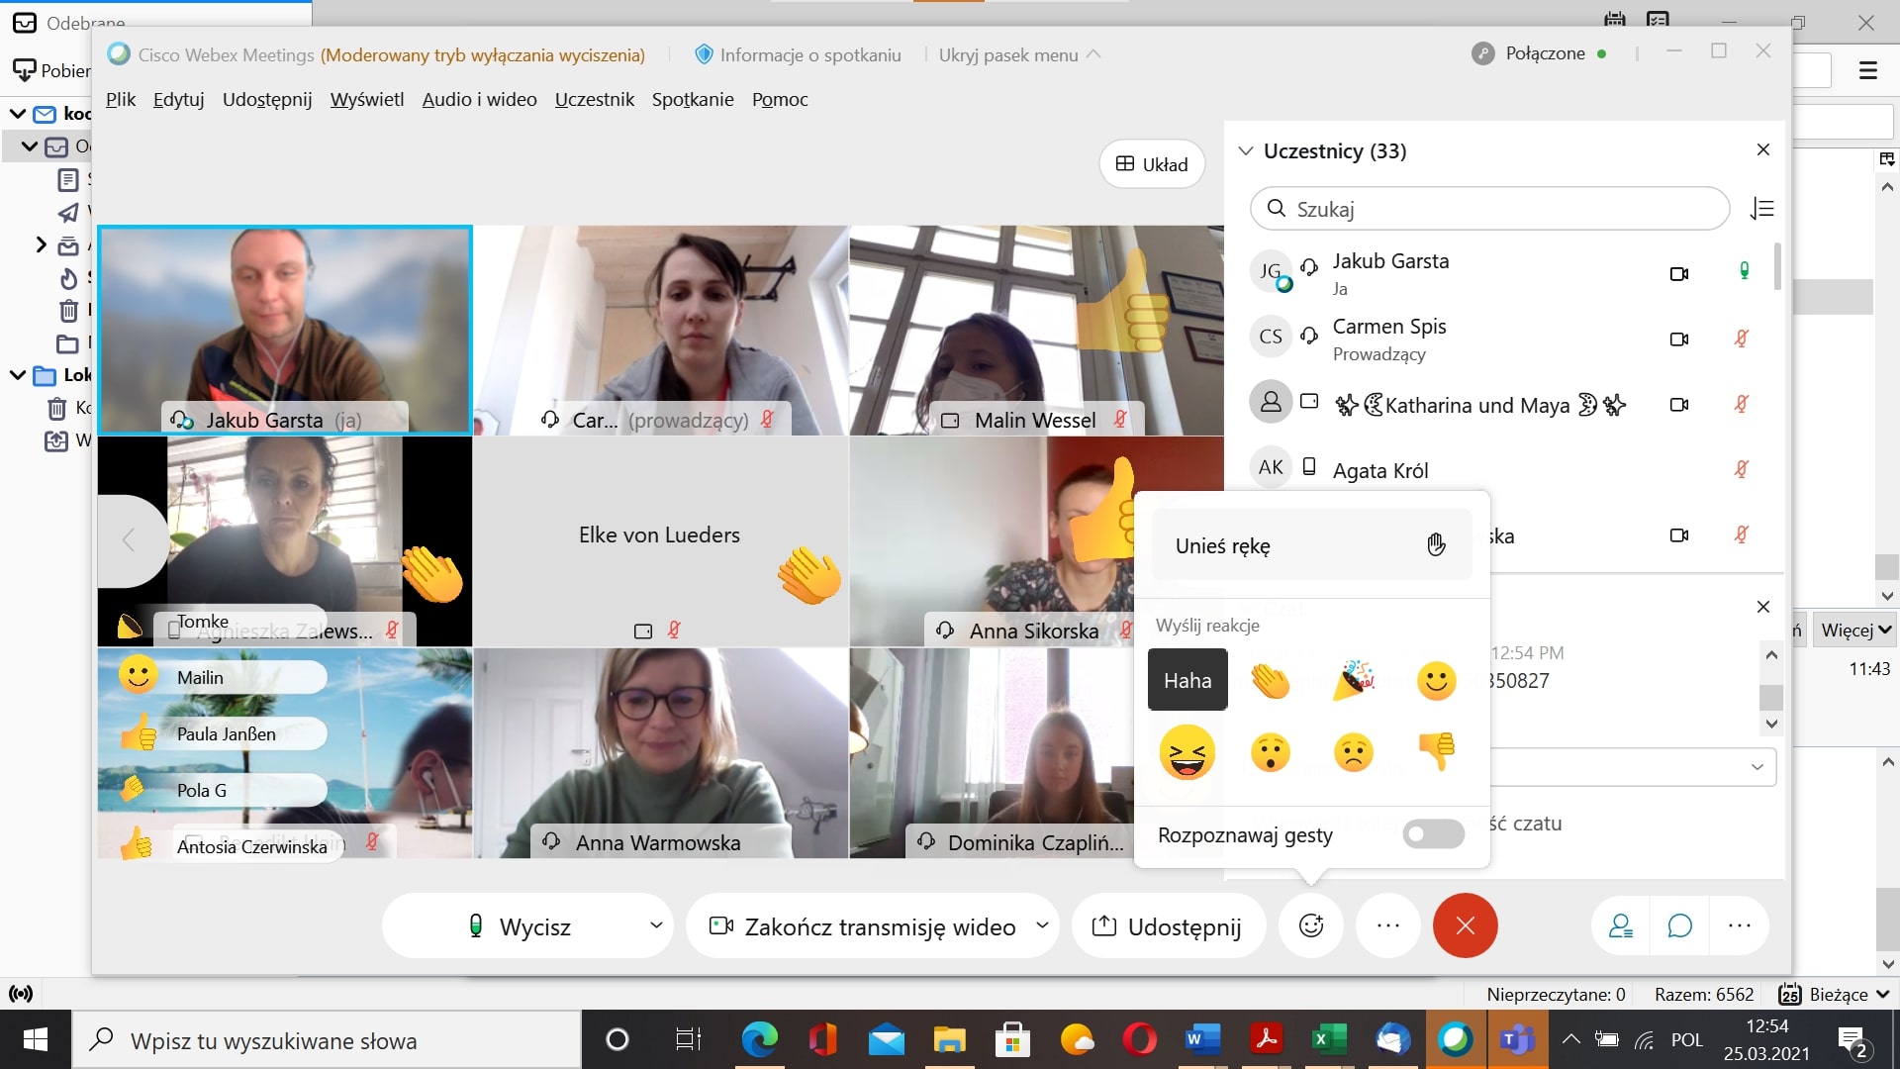Viewport: 1900px width, 1069px height.
Task: Send the surprised face emoji reaction
Action: coord(1271,752)
